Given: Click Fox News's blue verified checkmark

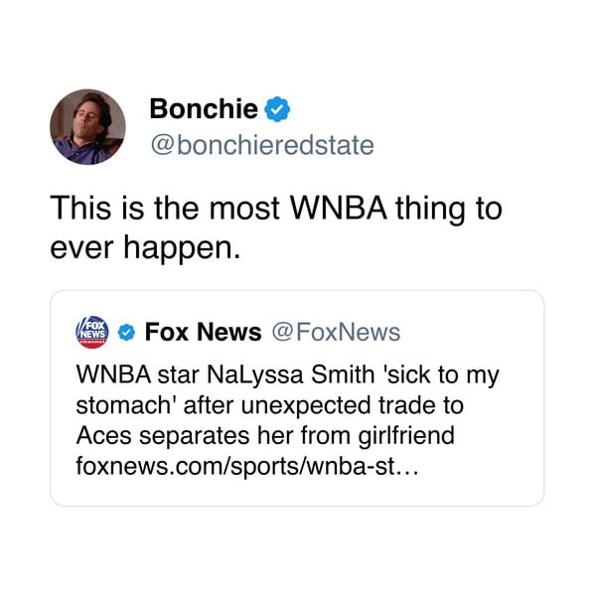Looking at the screenshot, I should coord(127,333).
